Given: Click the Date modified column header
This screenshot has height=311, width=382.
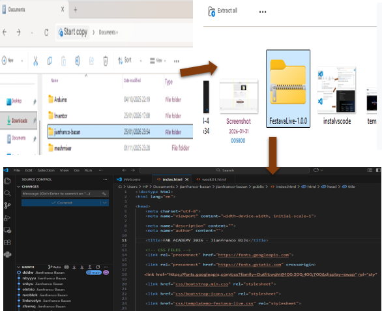Looking at the screenshot, I should click(x=132, y=80).
